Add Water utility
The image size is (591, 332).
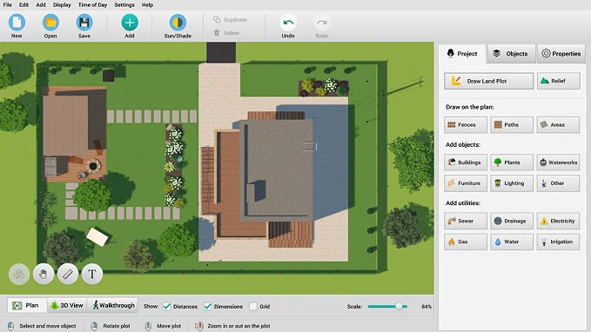point(512,242)
